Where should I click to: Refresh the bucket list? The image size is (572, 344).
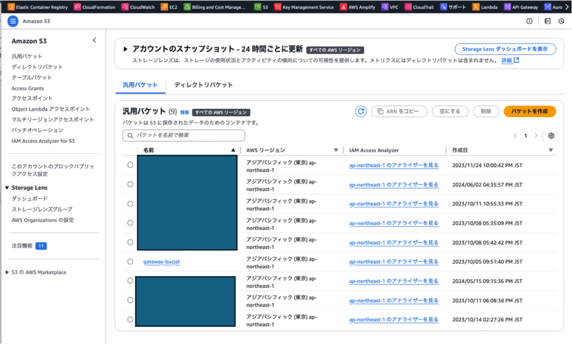[361, 112]
